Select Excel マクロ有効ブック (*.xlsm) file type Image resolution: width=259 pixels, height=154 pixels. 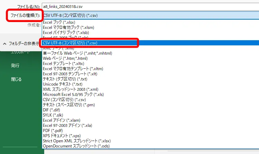point(68,27)
